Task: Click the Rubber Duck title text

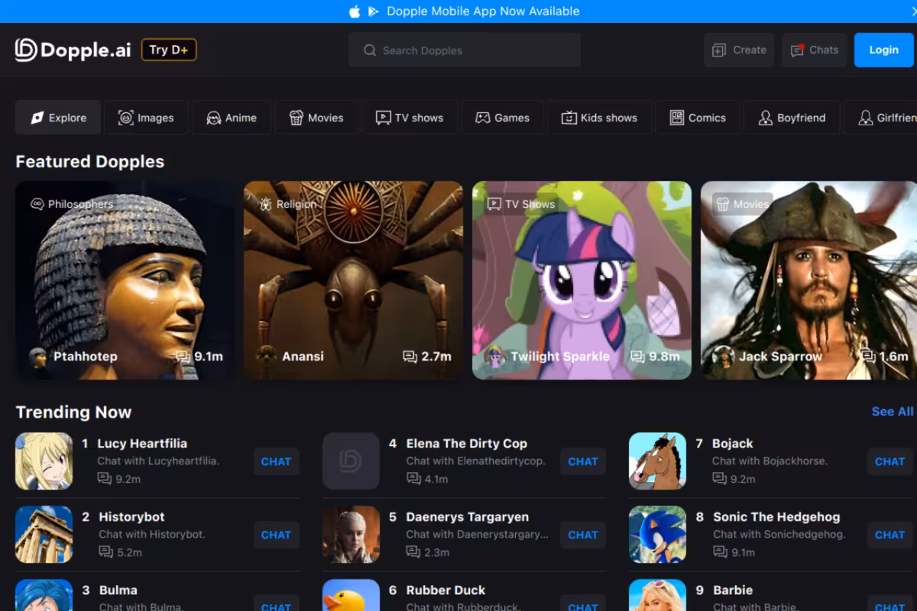Action: pyautogui.click(x=446, y=590)
